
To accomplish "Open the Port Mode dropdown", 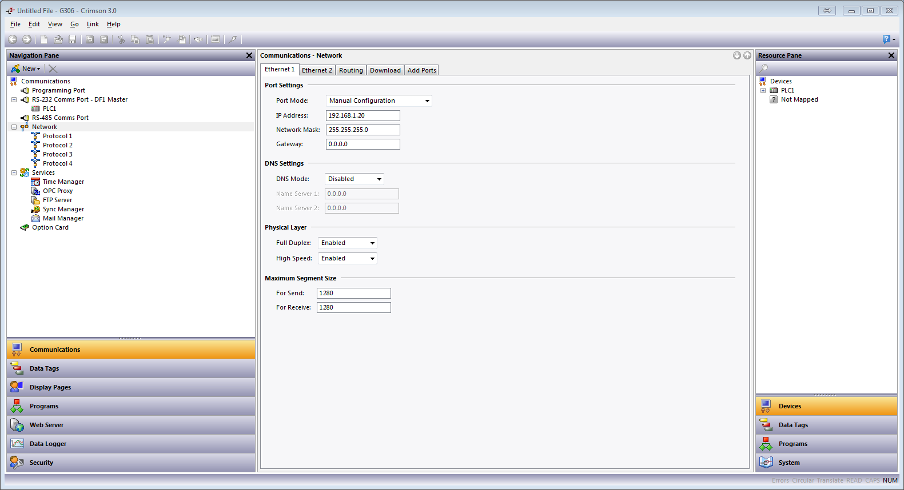I will [427, 101].
